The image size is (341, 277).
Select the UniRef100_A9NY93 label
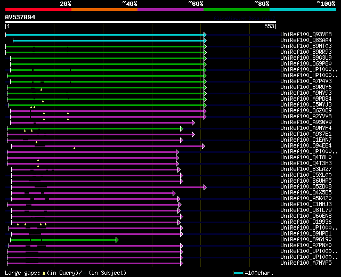click(306, 93)
